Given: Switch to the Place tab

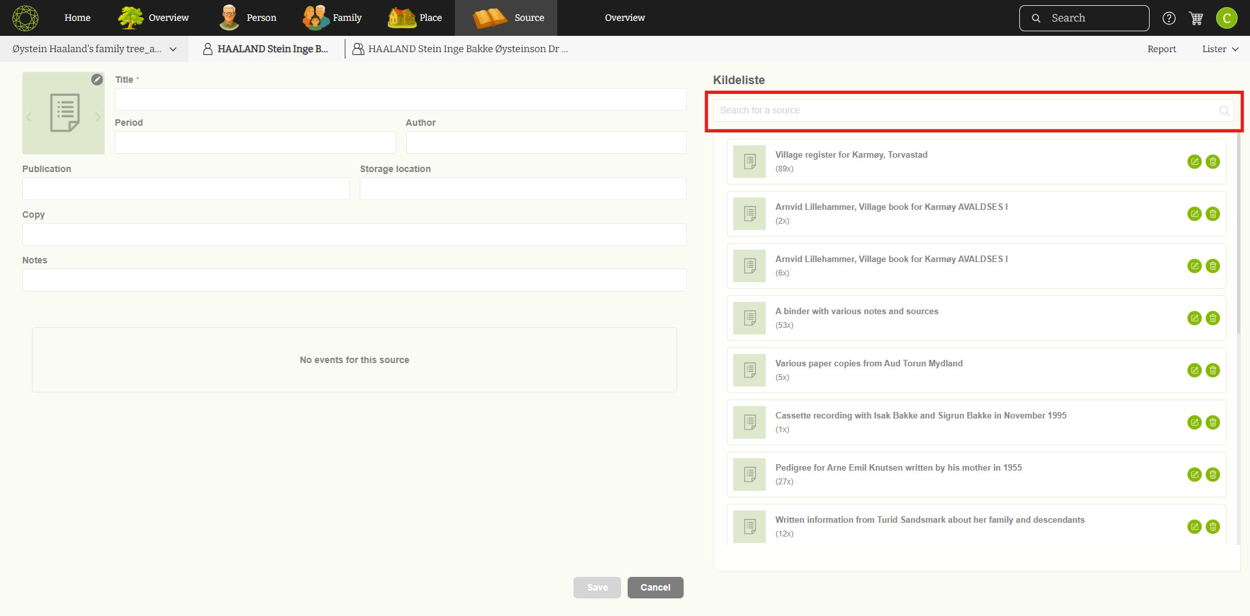Looking at the screenshot, I should point(415,18).
